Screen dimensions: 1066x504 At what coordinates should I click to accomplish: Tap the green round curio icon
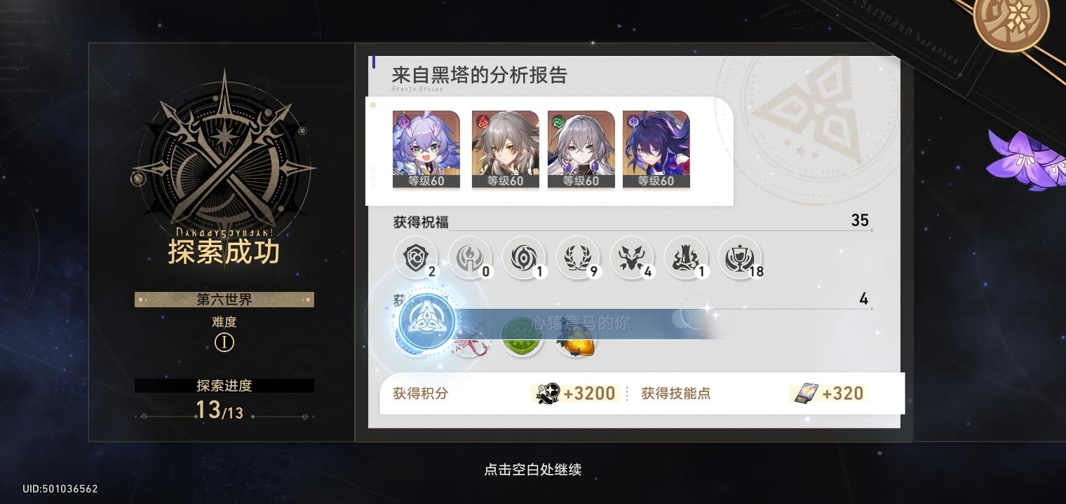pyautogui.click(x=522, y=338)
